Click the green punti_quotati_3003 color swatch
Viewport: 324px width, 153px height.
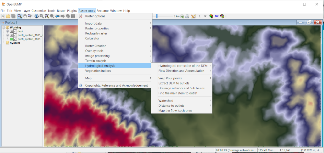point(12,39)
